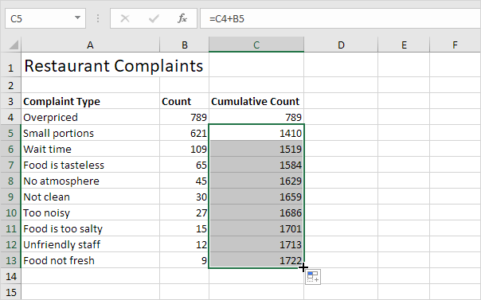Click the count cell showing 45
Screen dimensions: 481x300
(x=185, y=181)
